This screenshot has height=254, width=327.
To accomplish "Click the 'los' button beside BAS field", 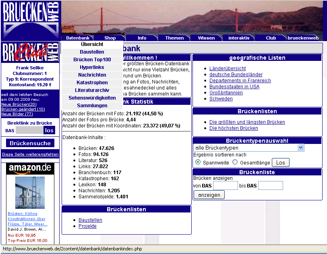I will point(49,130).
